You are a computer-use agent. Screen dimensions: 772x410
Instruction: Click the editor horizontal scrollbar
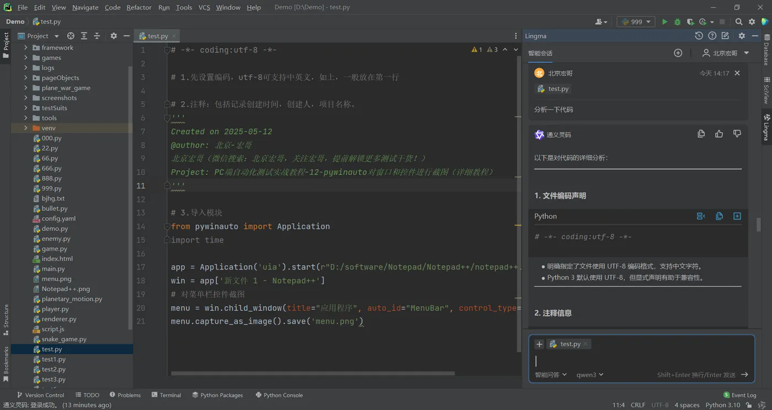[x=313, y=373]
